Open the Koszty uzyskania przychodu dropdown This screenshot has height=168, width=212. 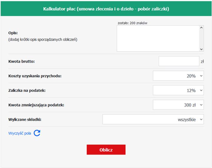(178, 76)
